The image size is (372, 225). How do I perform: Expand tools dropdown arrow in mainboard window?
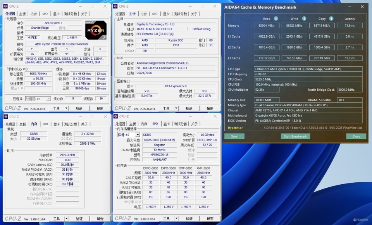coord(176,109)
